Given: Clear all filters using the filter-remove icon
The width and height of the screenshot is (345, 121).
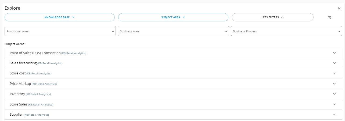Looking at the screenshot, I should pyautogui.click(x=330, y=17).
